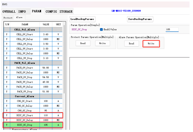Click the LoadBackupParams button
This screenshot has height=132, width=193.
tap(82, 19)
